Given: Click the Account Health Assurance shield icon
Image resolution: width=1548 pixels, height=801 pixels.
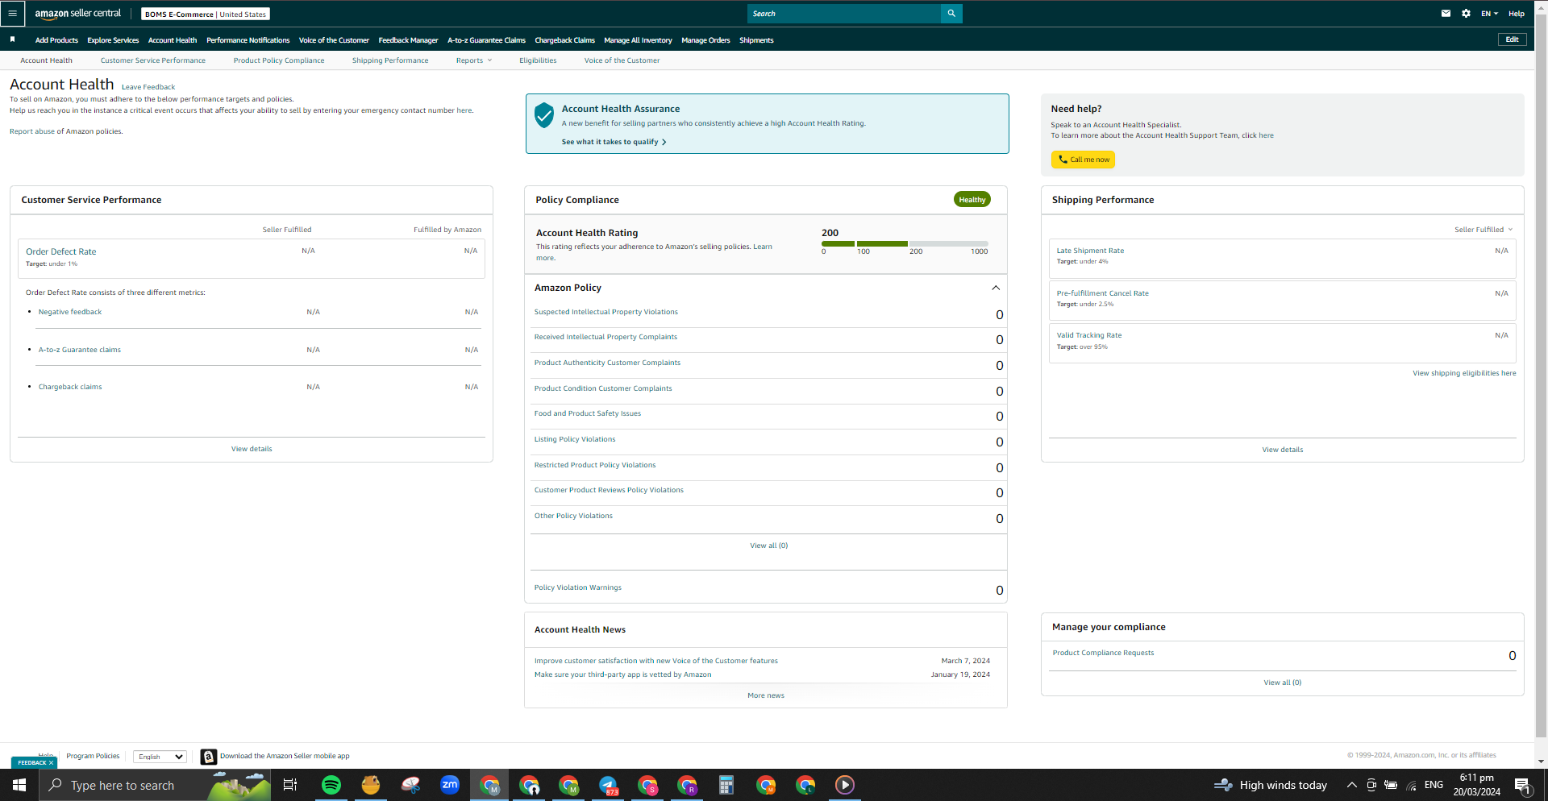Looking at the screenshot, I should point(544,115).
